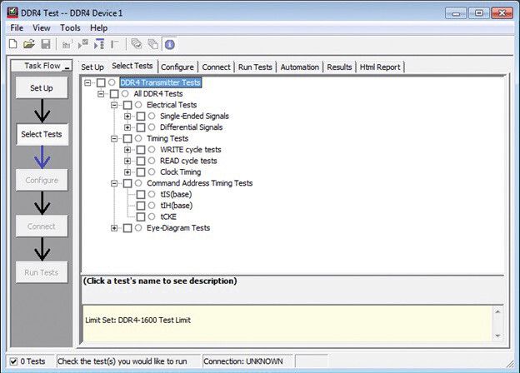Expand the Eye-Diagram Tests node
The height and width of the screenshot is (373, 520).
pos(114,228)
